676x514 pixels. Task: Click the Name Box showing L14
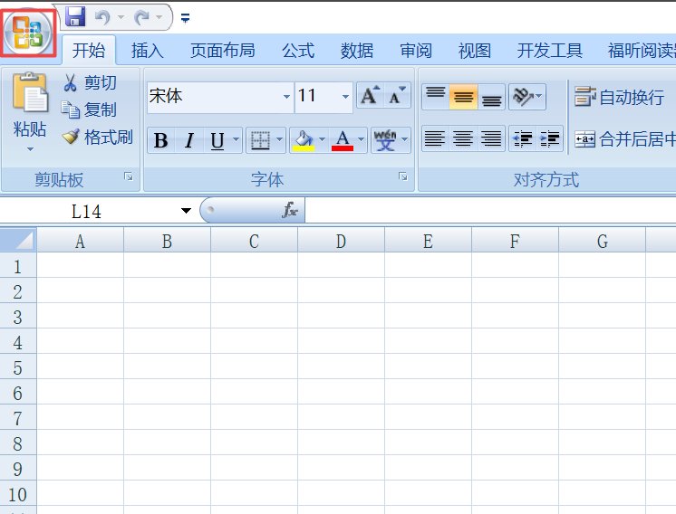coord(86,212)
